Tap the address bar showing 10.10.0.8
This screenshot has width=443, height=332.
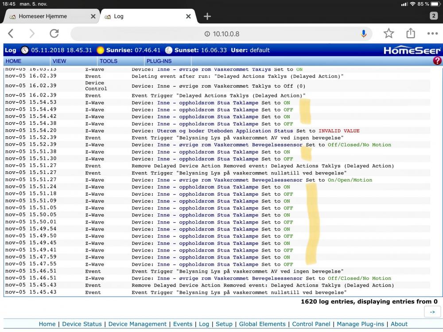[x=221, y=34]
